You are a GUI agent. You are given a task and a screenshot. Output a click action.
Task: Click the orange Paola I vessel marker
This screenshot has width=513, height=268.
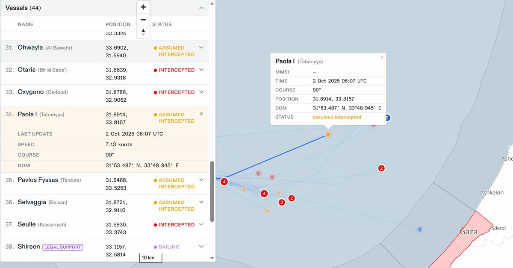click(x=328, y=135)
